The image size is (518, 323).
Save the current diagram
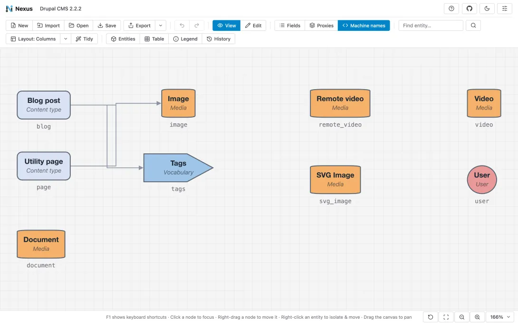[107, 26]
